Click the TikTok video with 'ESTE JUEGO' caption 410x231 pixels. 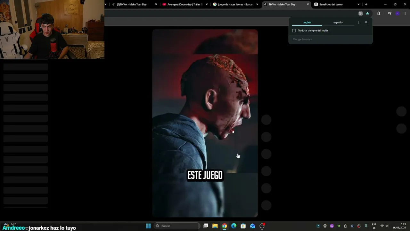pos(205,123)
